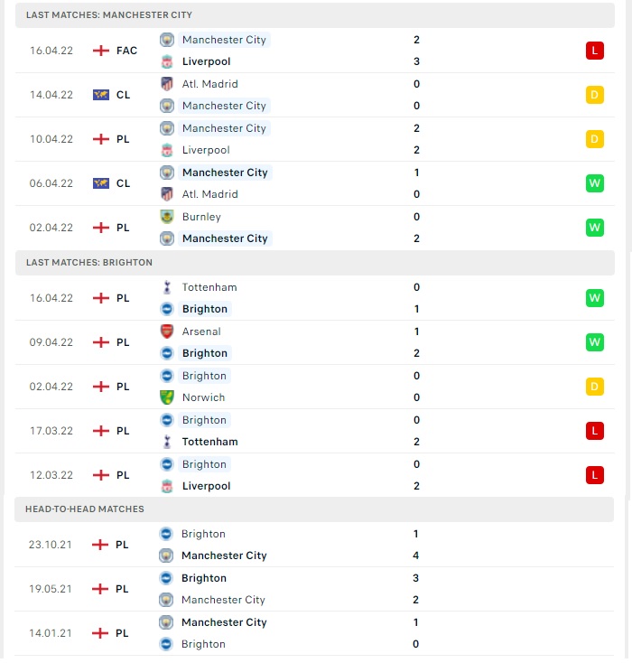This screenshot has height=663, width=632.
Task: Open the 14.01.21 head-to-head match date
Action: 51,633
